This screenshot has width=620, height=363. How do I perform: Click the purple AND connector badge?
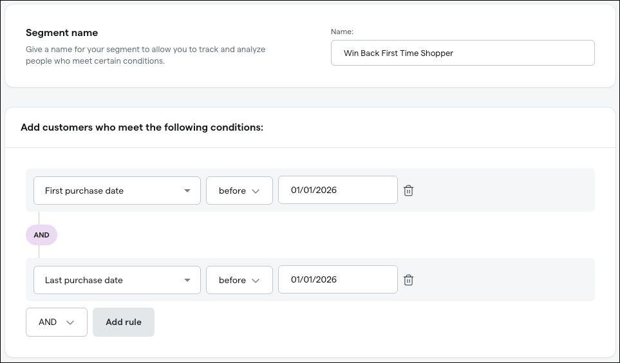(x=41, y=235)
